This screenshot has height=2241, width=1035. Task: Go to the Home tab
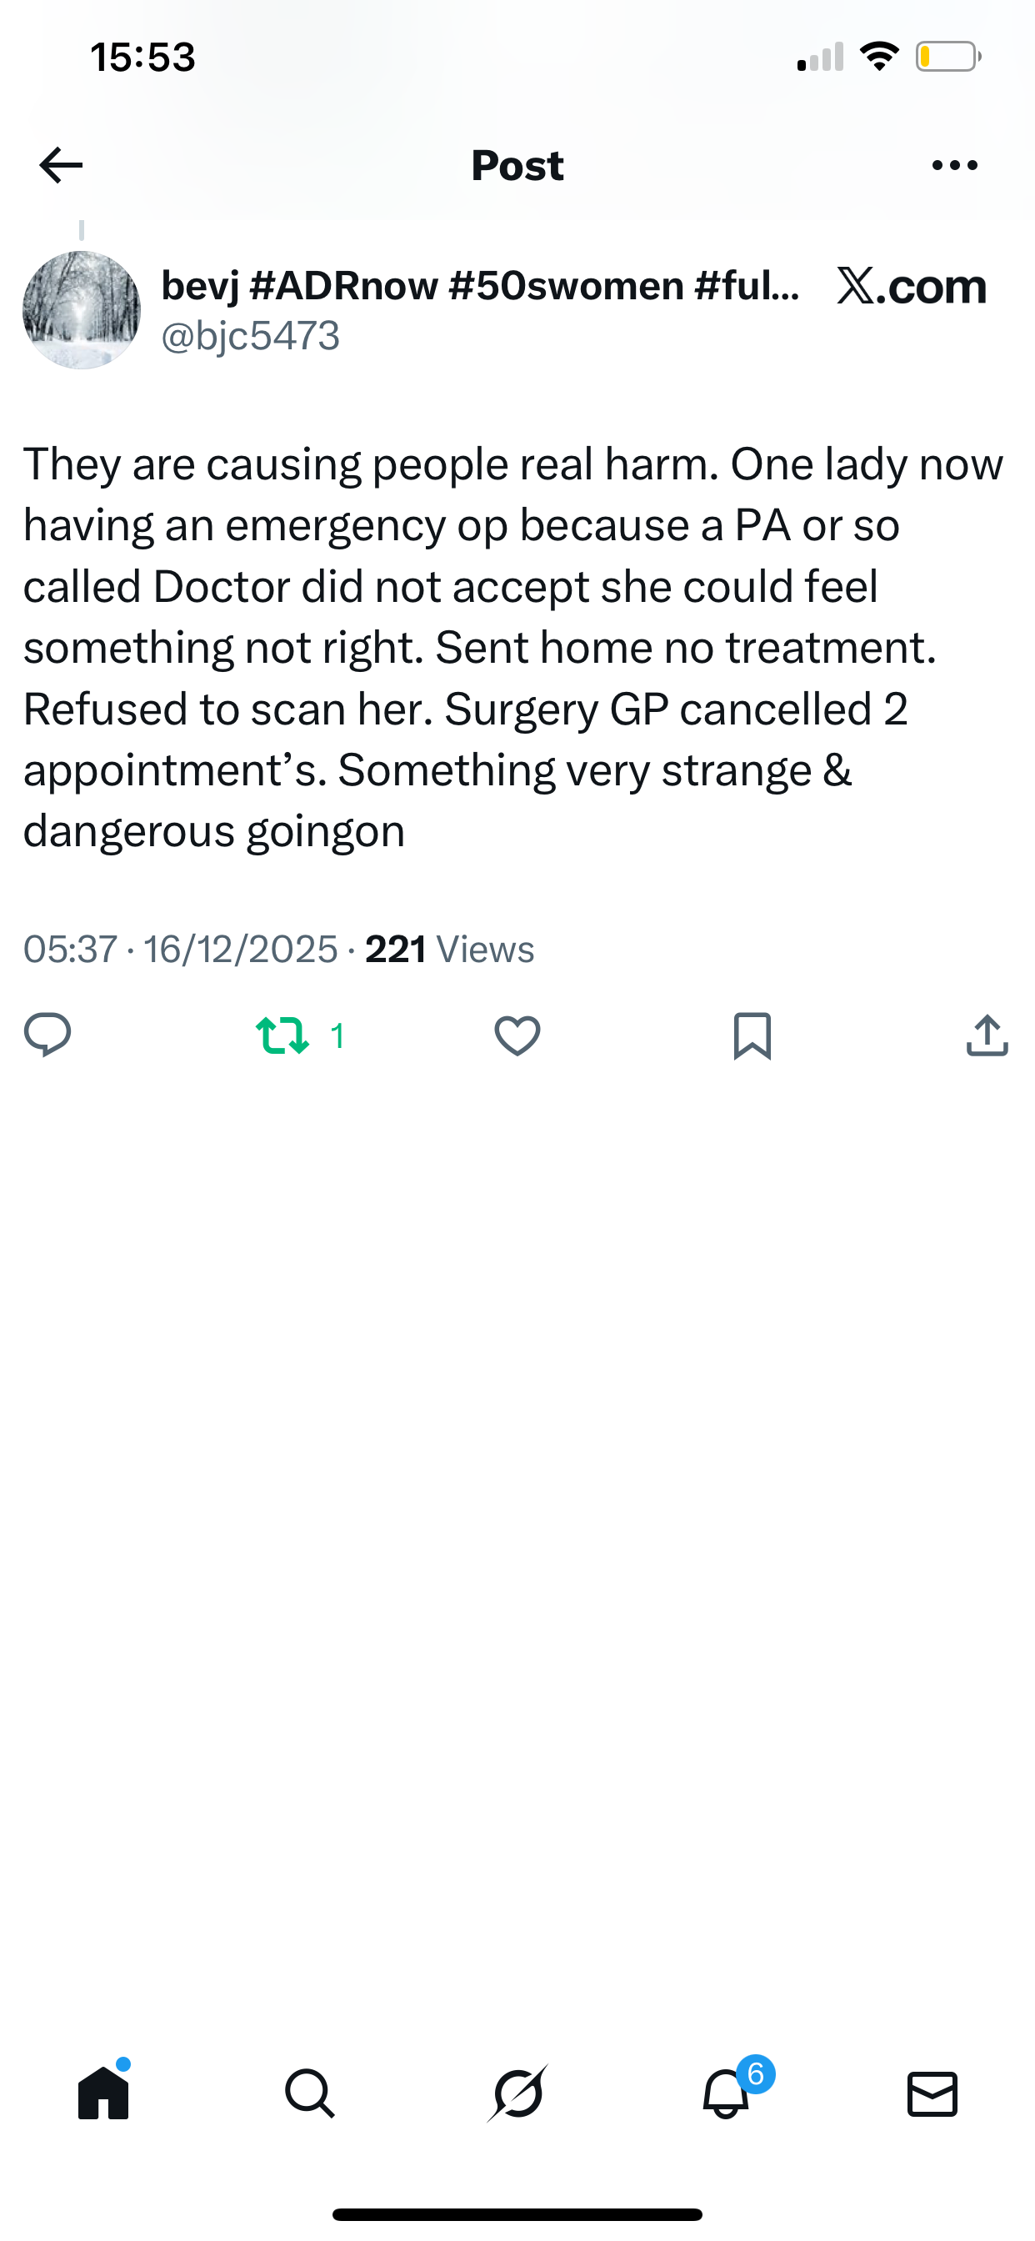[103, 2093]
